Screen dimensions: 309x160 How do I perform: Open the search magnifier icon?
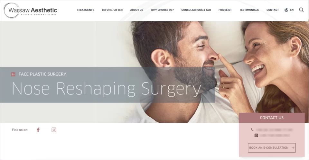301,10
